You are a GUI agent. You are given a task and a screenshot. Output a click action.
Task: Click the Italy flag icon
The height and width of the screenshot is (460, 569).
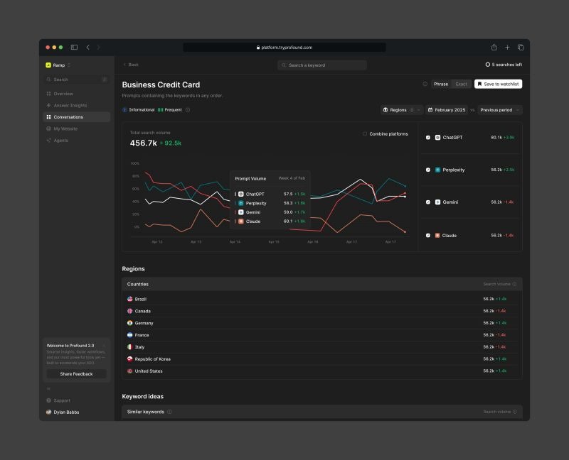pos(130,347)
